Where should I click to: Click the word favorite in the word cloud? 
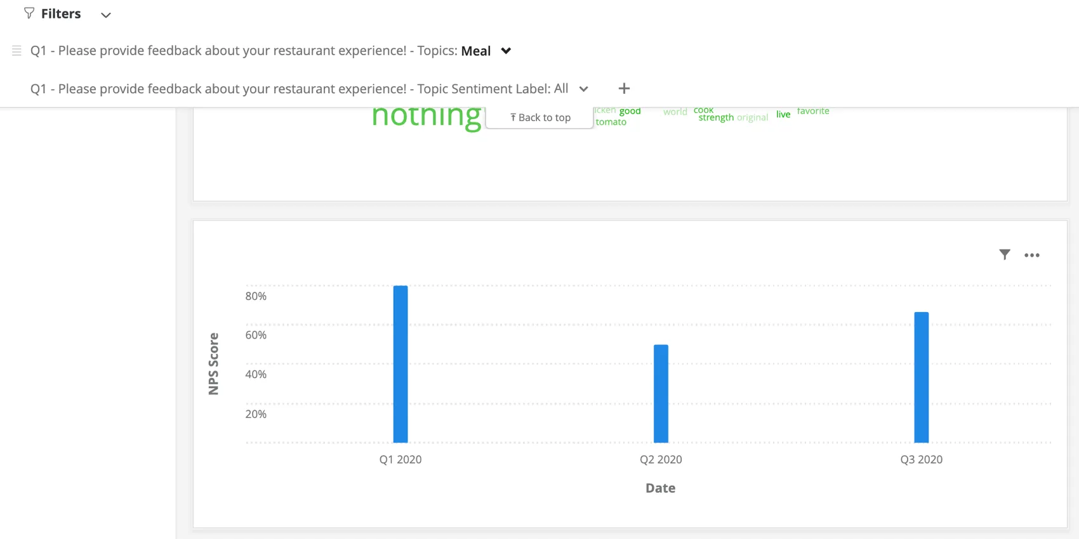pyautogui.click(x=813, y=110)
